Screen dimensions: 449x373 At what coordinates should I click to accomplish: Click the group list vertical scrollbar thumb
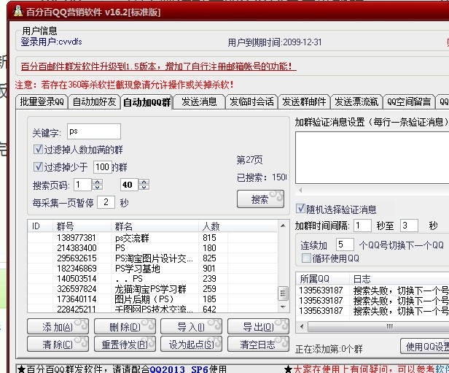click(x=283, y=293)
